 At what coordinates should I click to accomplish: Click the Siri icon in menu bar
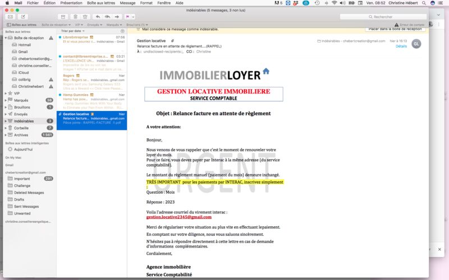tap(432, 3)
